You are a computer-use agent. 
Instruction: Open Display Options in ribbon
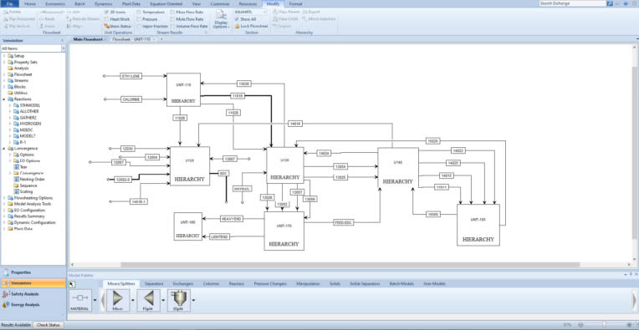[x=221, y=19]
